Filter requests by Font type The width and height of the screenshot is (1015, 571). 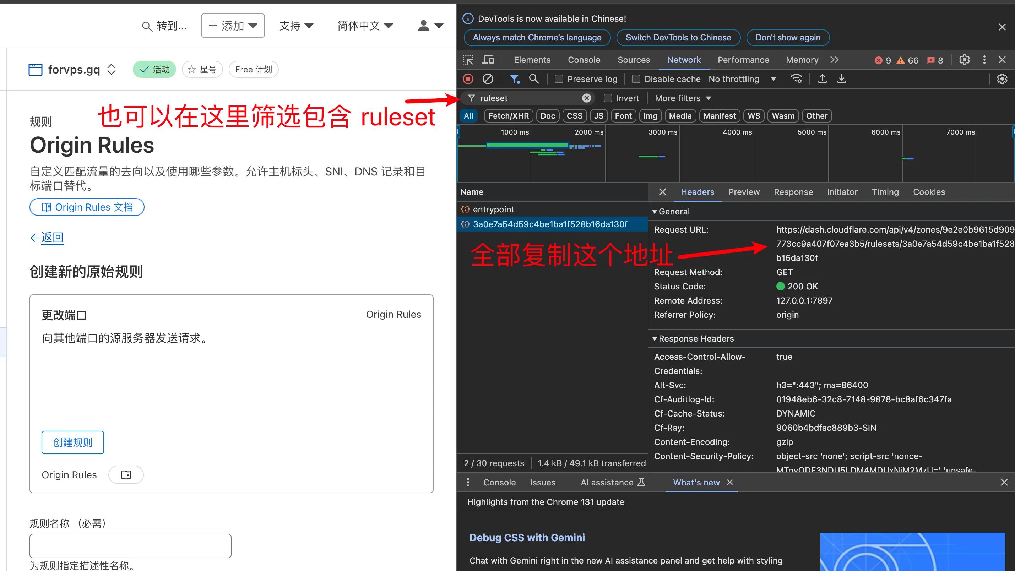coord(623,116)
